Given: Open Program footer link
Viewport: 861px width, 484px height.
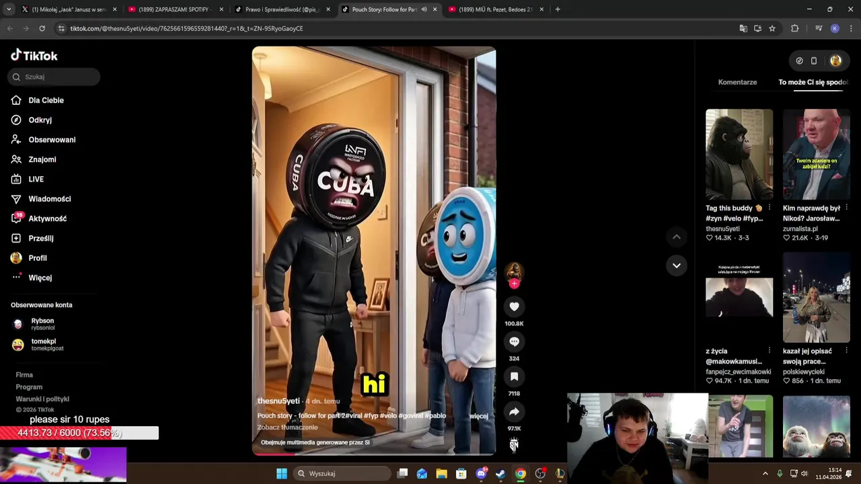Looking at the screenshot, I should click(29, 387).
